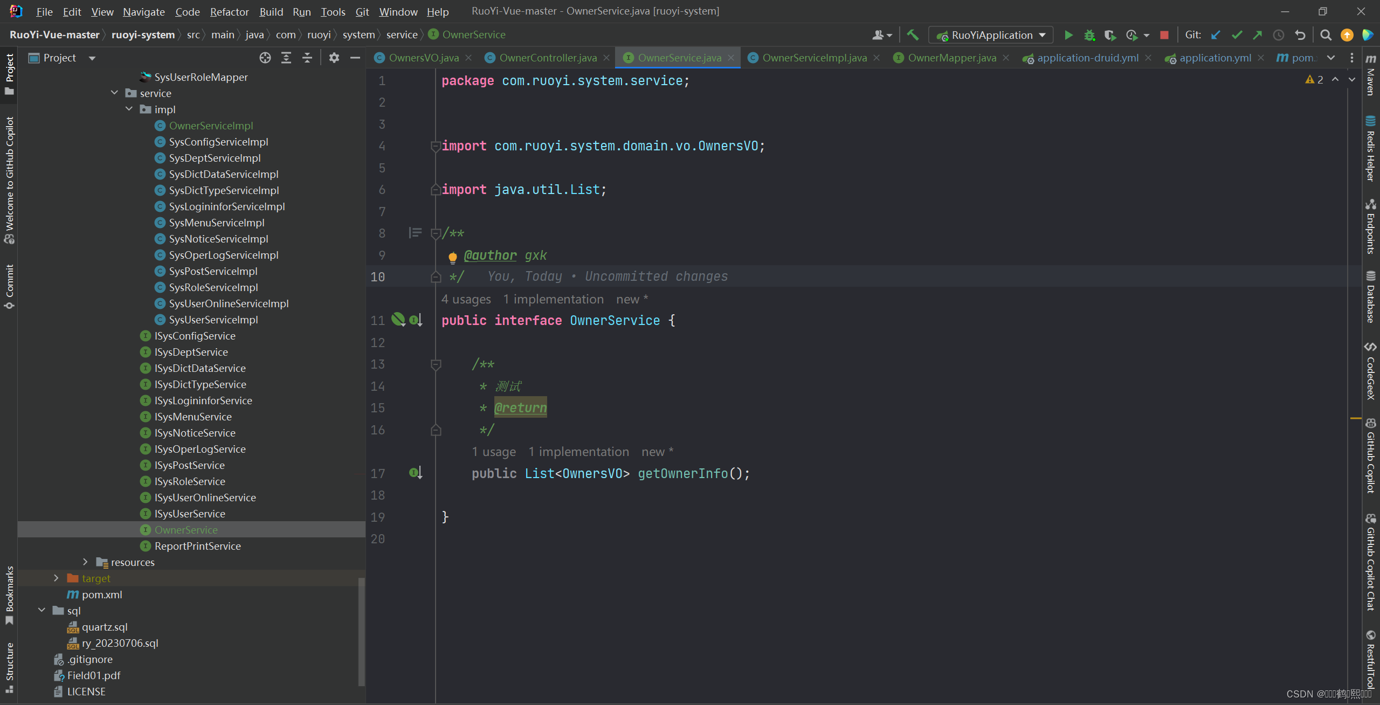The image size is (1380, 705).
Task: Close the OwnersVO.java tab
Action: 468,58
